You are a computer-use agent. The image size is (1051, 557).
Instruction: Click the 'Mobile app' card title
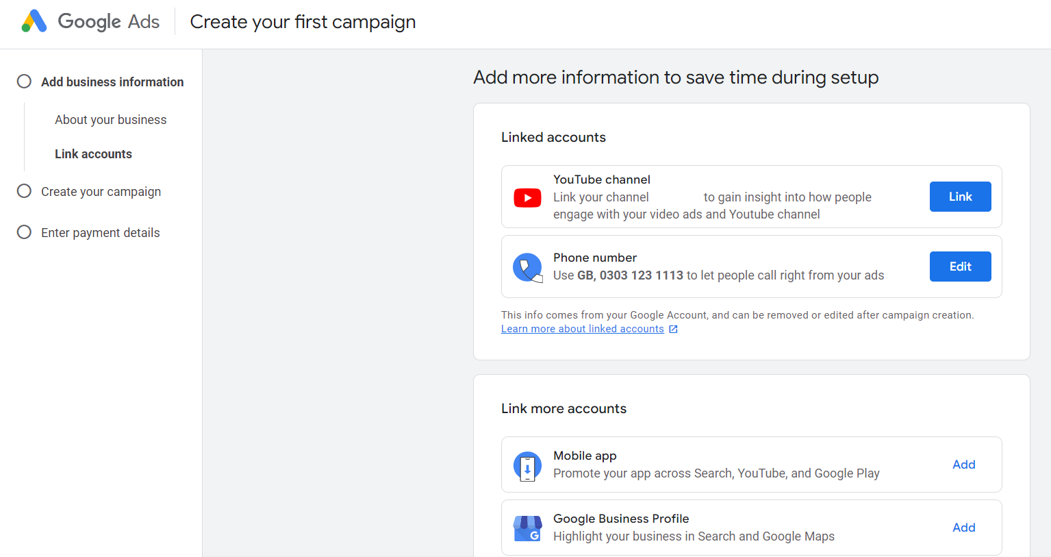tap(585, 456)
